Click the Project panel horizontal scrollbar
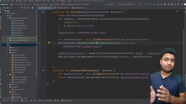This screenshot has height=104, width=186. click(15, 98)
